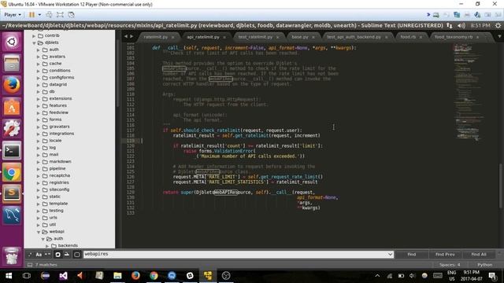Open File Explorer from Windows taskbar
The image size is (504, 283).
(117, 276)
